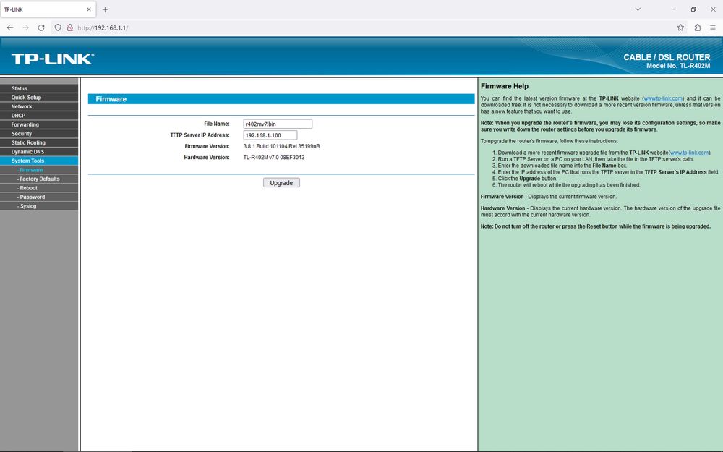
Task: Click the Firmware Version label
Action: [207, 146]
